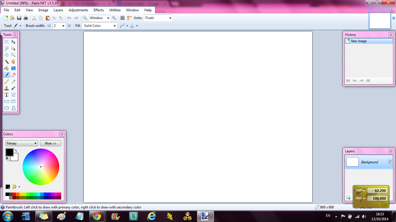
Task: Select the New Image history entry
Action: [369, 41]
